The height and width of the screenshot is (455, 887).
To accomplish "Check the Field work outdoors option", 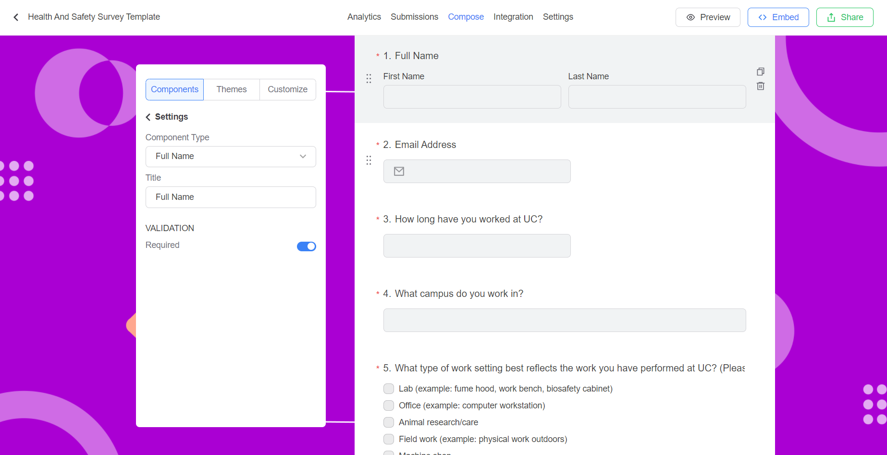I will [x=389, y=439].
